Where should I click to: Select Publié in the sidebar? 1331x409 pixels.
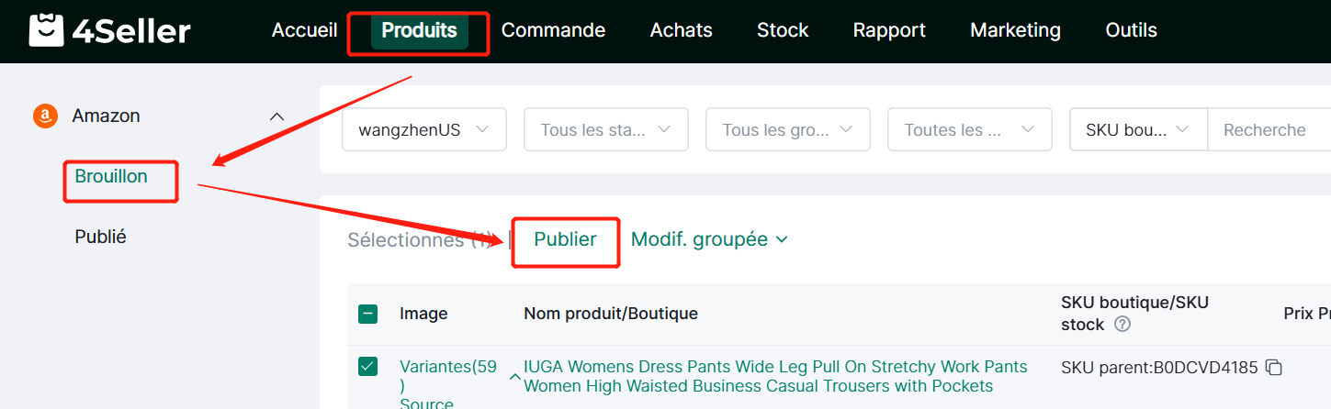[x=100, y=237]
